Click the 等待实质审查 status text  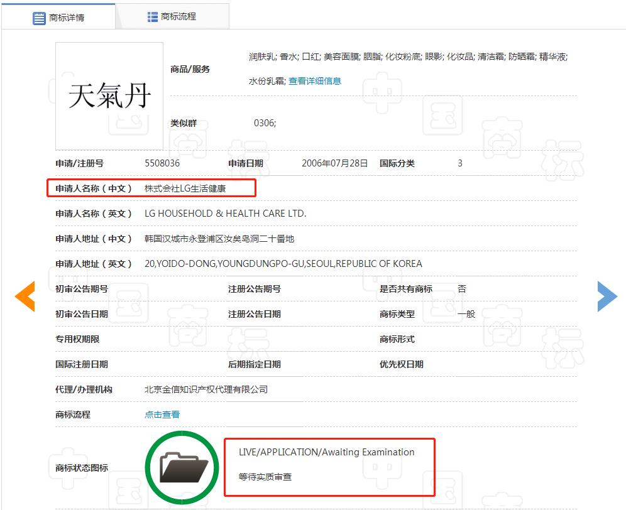(265, 477)
